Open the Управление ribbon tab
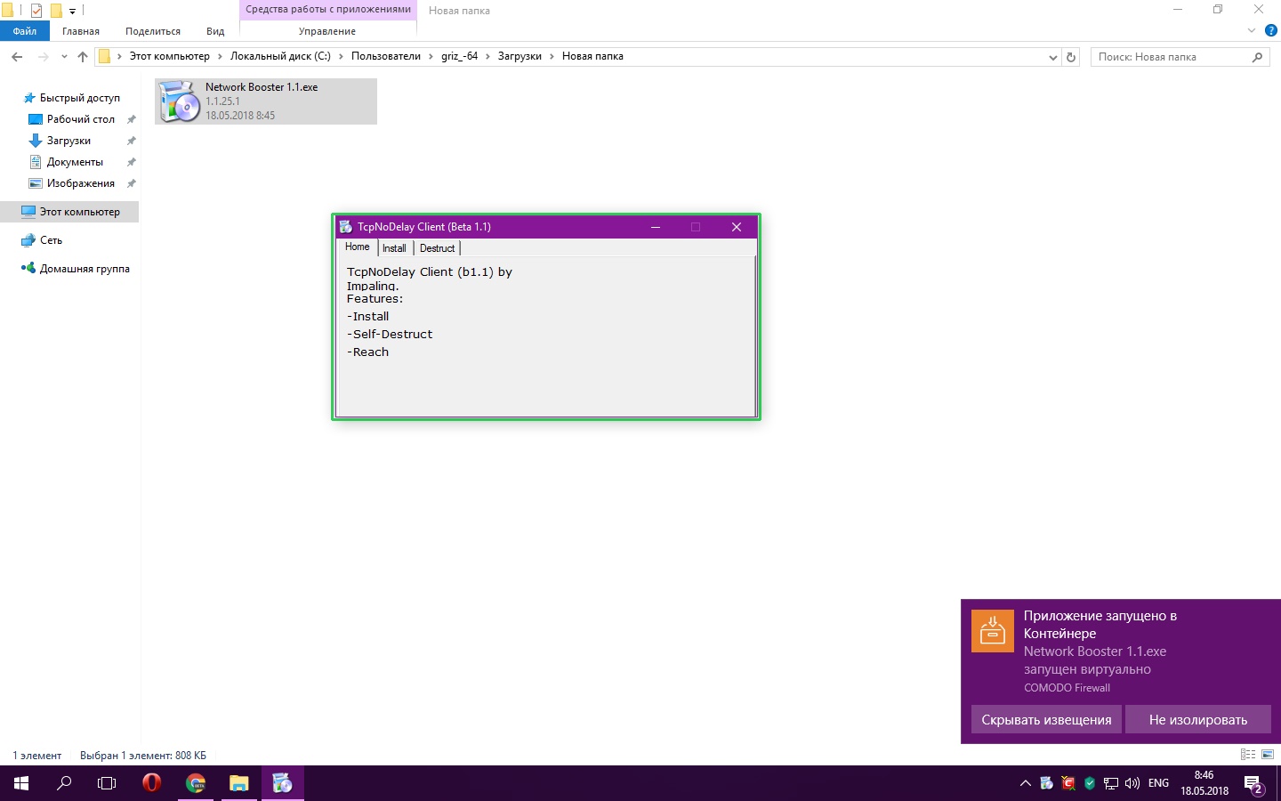 (x=327, y=31)
